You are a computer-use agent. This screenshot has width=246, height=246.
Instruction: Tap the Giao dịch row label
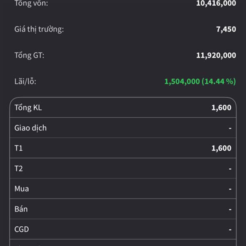[x=31, y=128]
